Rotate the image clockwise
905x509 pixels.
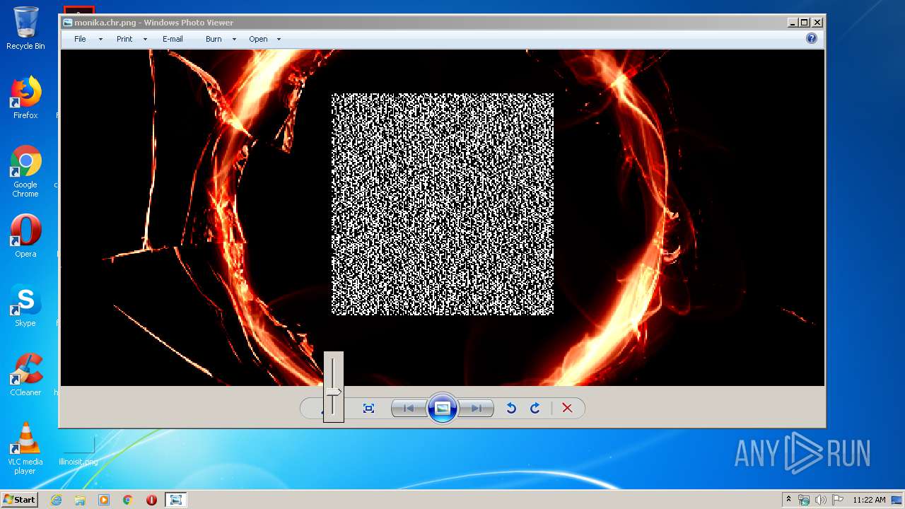(535, 408)
